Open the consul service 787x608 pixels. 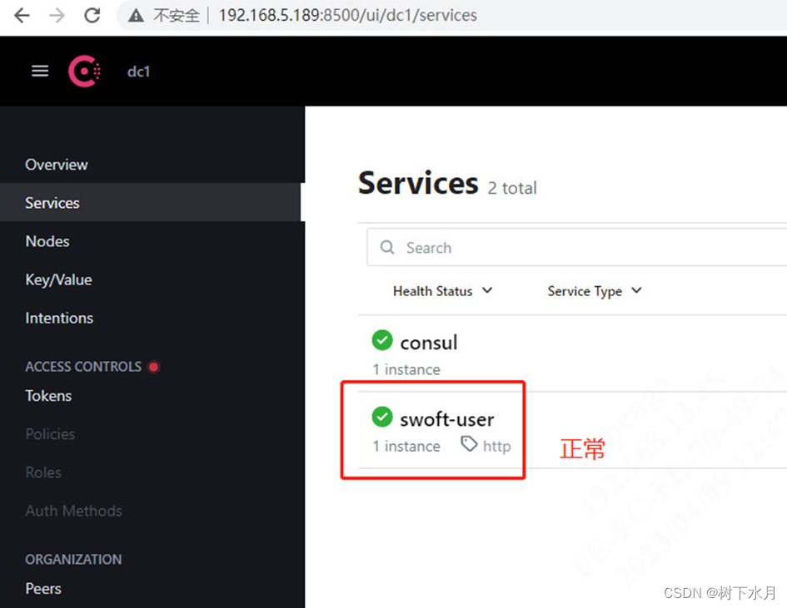tap(429, 343)
